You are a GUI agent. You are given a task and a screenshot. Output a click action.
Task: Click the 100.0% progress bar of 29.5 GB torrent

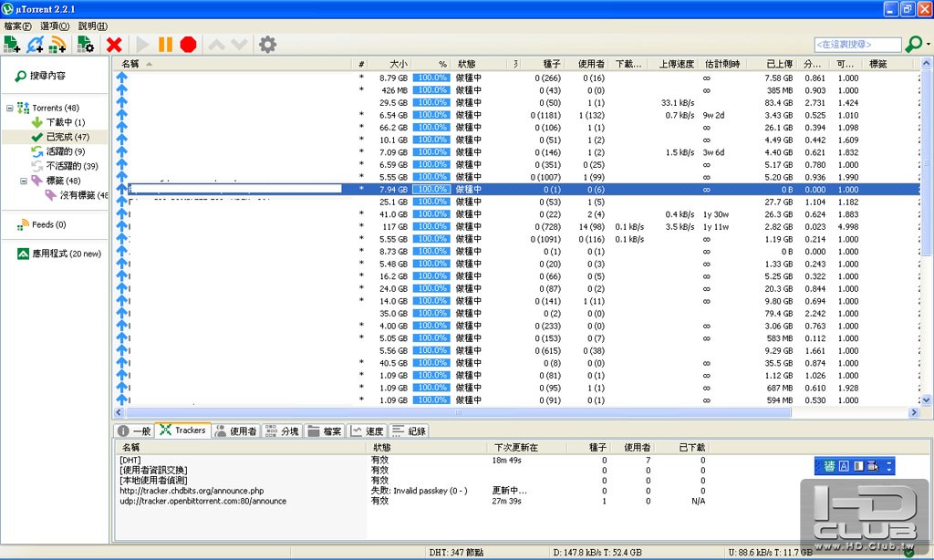pyautogui.click(x=431, y=102)
